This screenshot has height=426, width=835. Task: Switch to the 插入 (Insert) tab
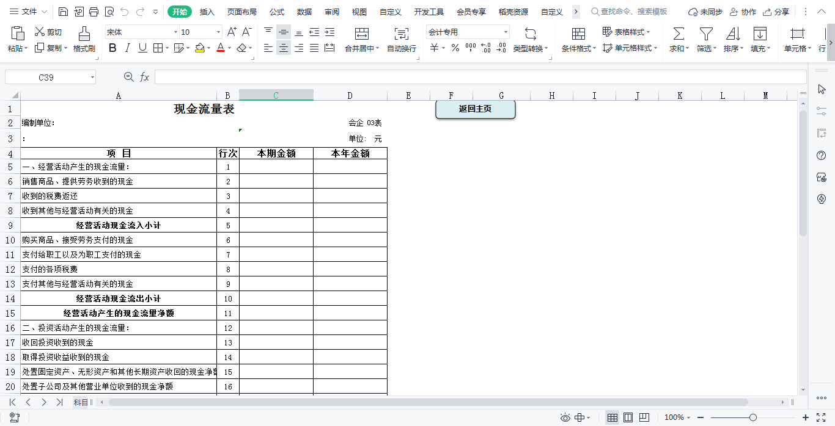click(x=207, y=12)
